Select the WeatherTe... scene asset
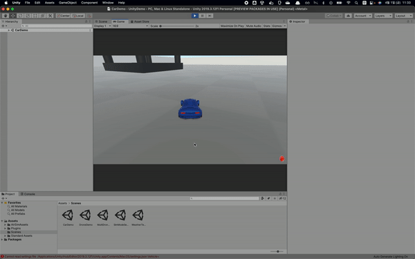 (x=138, y=218)
